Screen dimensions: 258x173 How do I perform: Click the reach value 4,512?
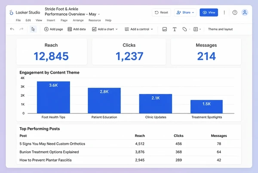[x=140, y=144]
